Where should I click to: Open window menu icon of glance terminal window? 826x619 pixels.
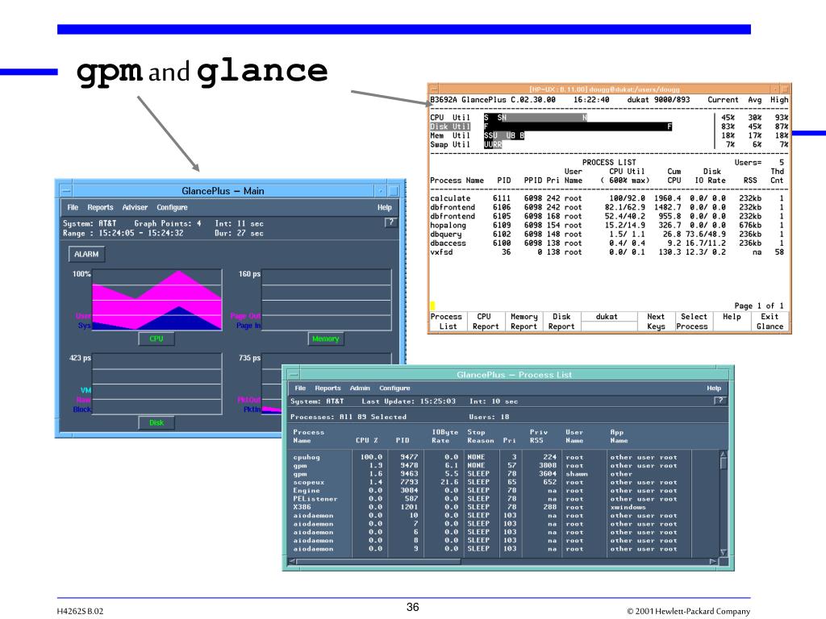[435, 89]
